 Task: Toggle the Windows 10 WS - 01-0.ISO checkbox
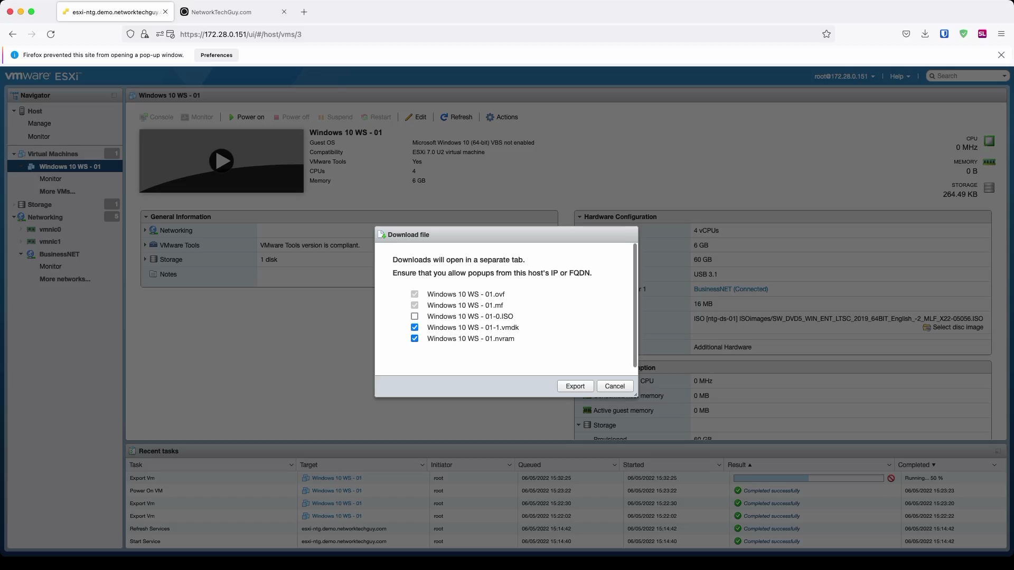click(x=415, y=317)
